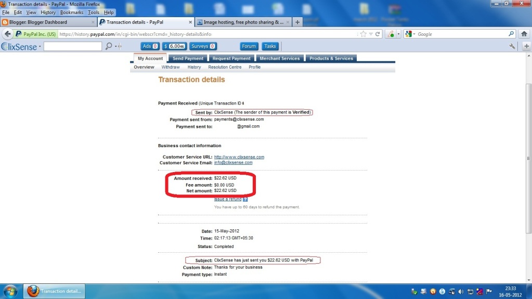This screenshot has width=532, height=299.
Task: Open the Resolution Centre link
Action: click(x=225, y=67)
